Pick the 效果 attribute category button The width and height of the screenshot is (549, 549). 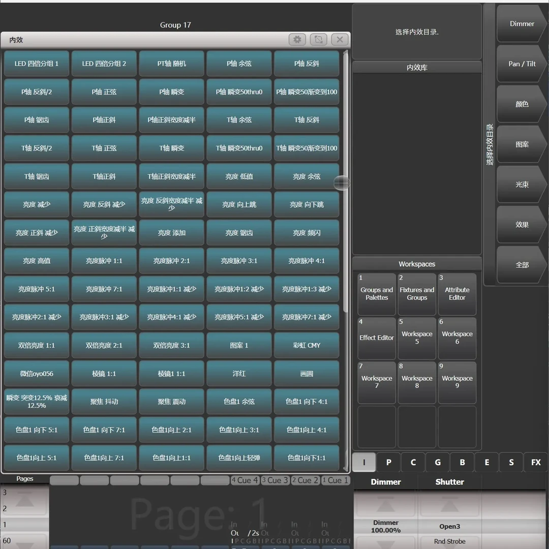coord(522,225)
